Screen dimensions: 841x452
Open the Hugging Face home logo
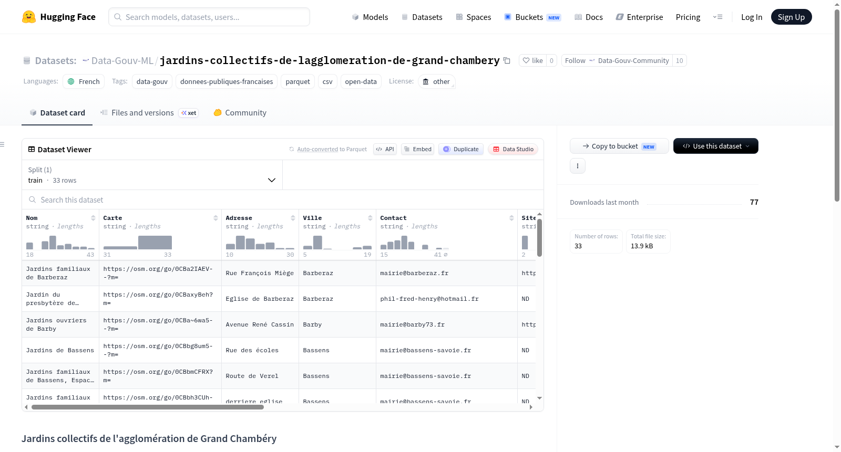(x=58, y=17)
